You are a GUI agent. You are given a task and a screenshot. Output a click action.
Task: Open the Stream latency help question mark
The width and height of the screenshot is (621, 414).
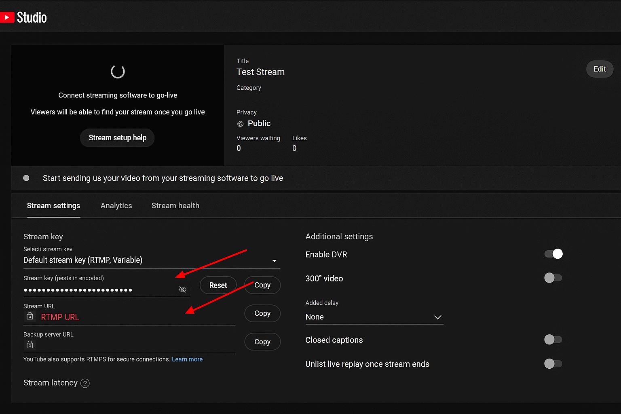pos(85,383)
